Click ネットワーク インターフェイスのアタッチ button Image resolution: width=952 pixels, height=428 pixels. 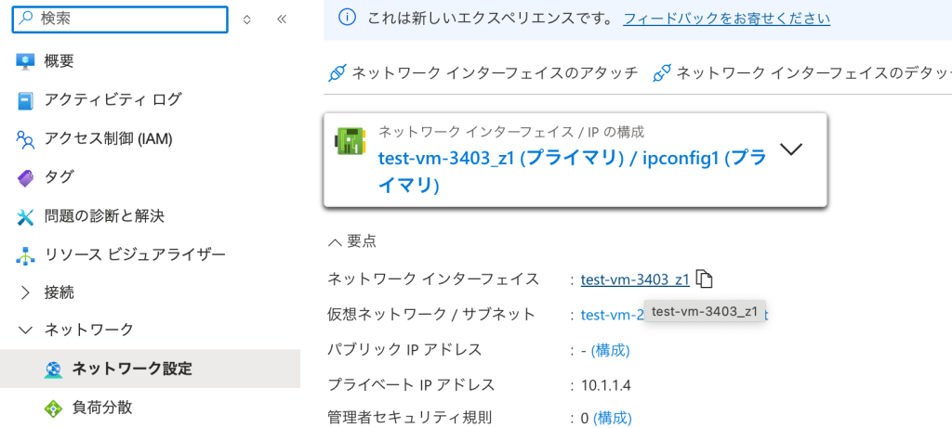(x=483, y=73)
